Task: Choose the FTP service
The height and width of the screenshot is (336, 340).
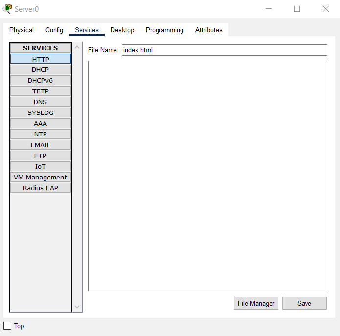Action: click(41, 156)
